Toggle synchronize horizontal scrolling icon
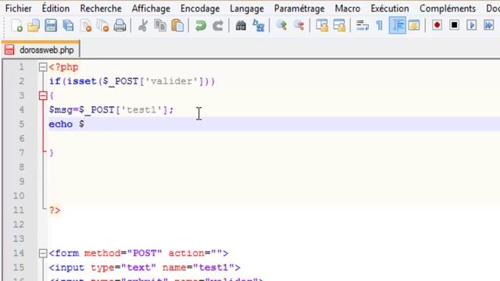Viewport: 500px width, 281px height. pyautogui.click(x=339, y=26)
